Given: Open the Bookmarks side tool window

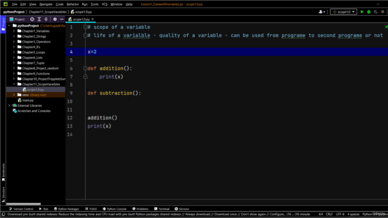Looking at the screenshot, I should point(3,172).
